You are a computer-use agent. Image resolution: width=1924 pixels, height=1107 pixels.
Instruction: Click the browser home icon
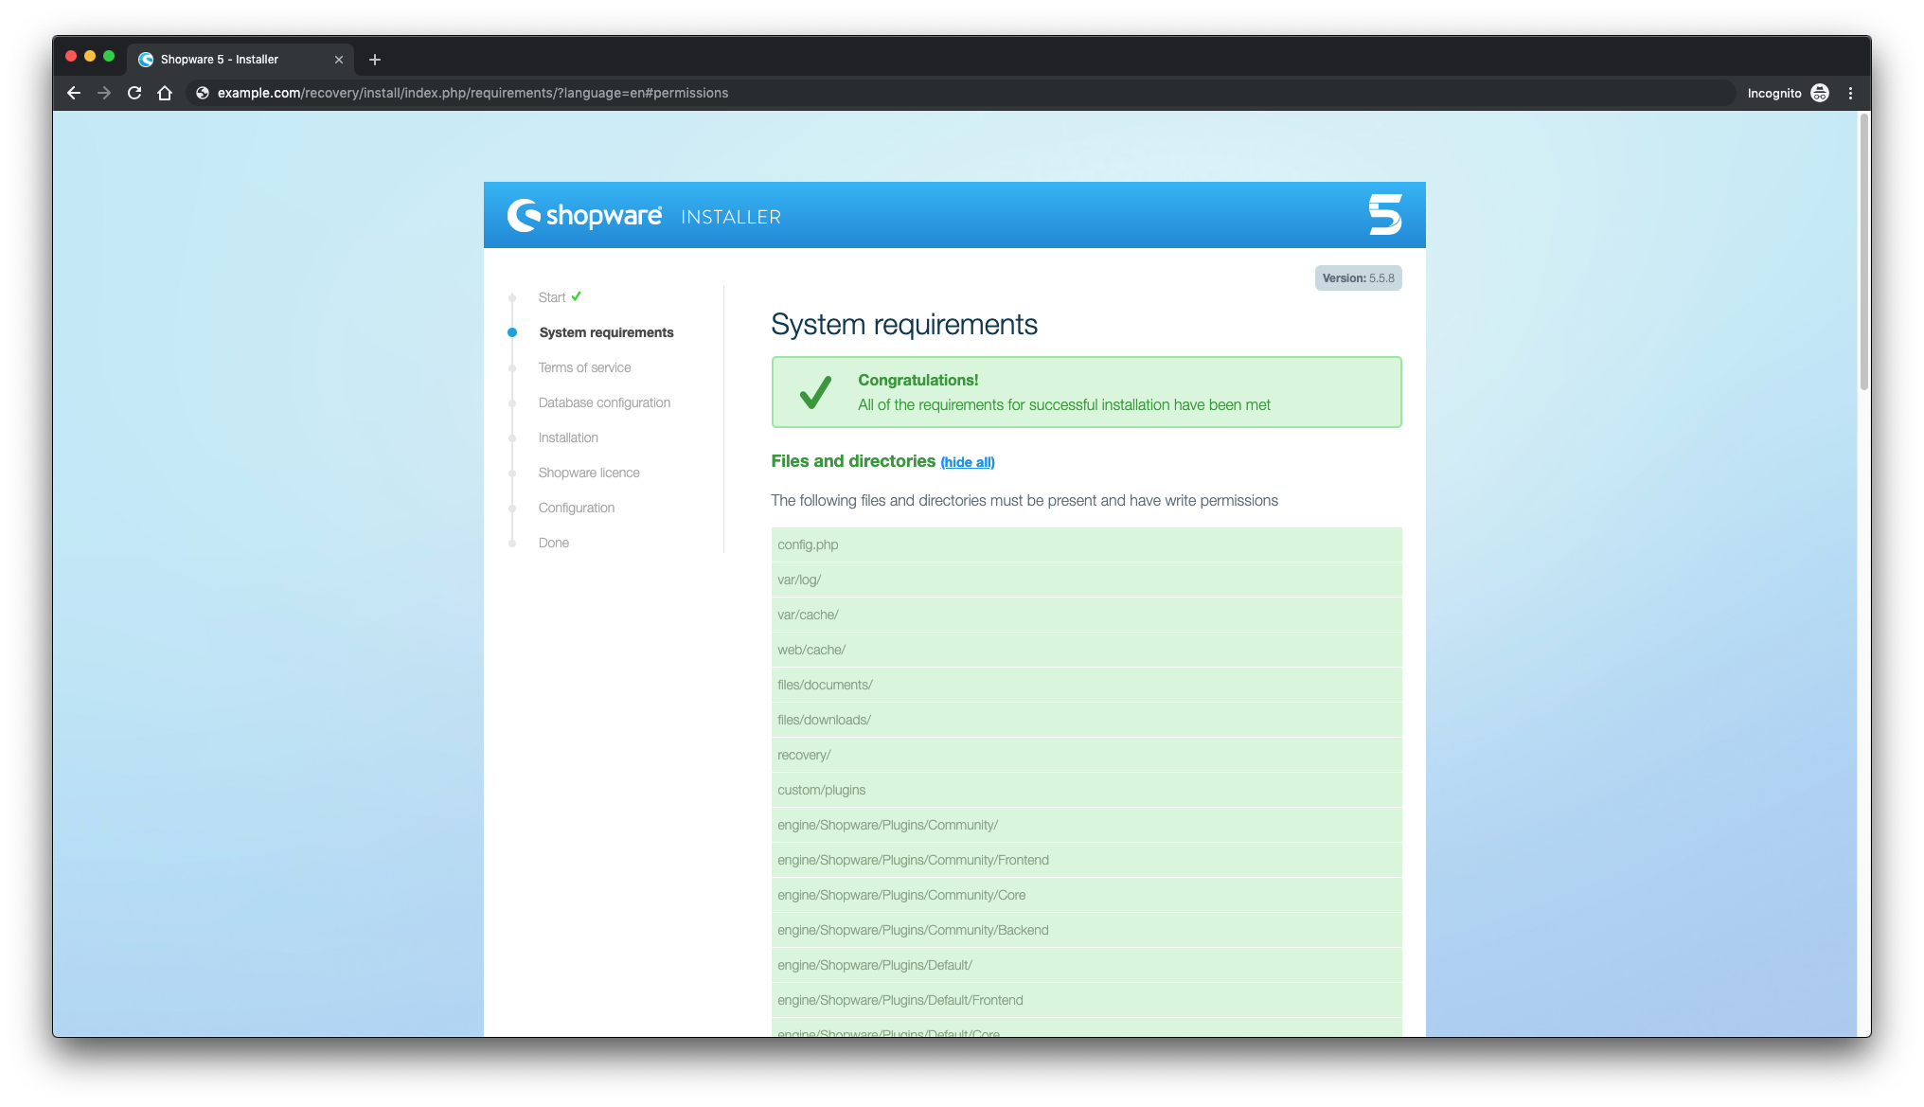point(165,93)
